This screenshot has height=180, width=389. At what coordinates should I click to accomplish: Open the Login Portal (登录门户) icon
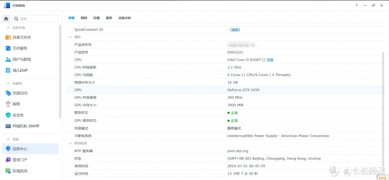pyautogui.click(x=8, y=160)
